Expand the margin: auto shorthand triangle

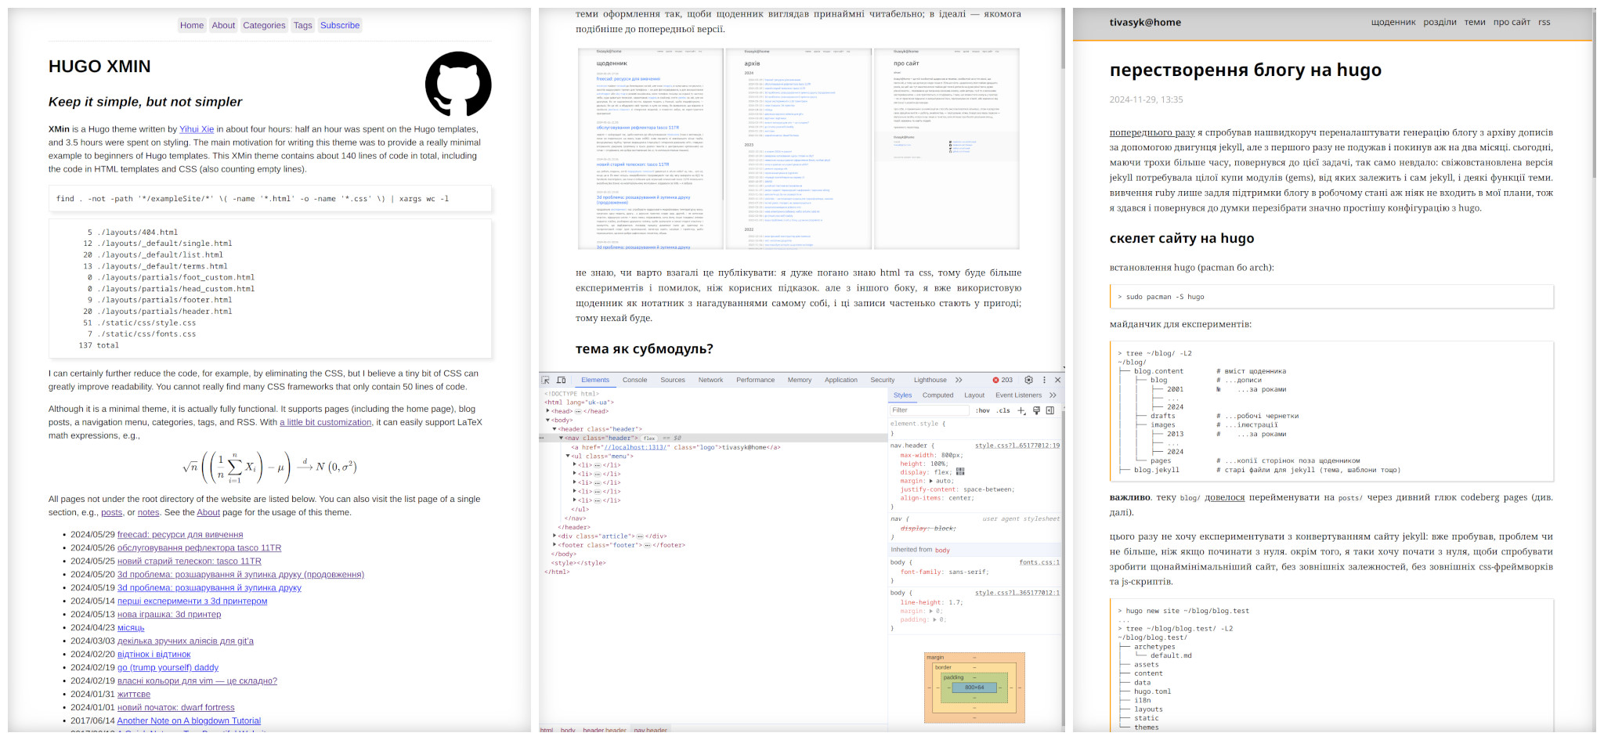point(931,481)
